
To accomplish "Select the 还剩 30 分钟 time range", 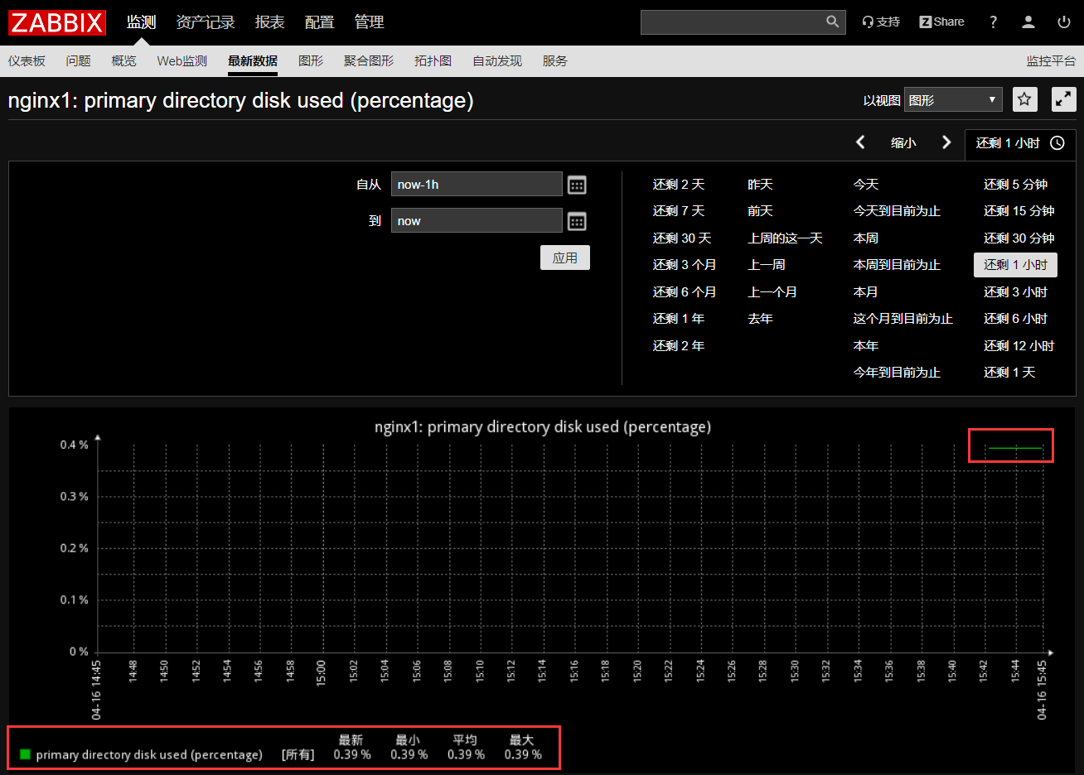I will pos(1019,238).
